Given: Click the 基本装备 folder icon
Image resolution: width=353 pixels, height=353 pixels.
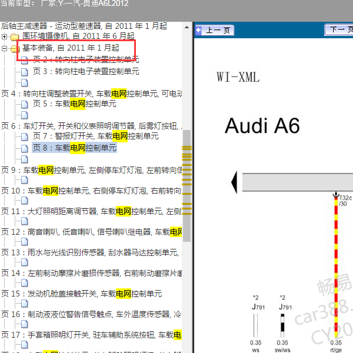Looking at the screenshot, I should (15, 48).
